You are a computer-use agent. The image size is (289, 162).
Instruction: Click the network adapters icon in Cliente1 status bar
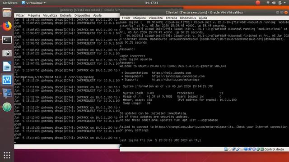(x=234, y=149)
